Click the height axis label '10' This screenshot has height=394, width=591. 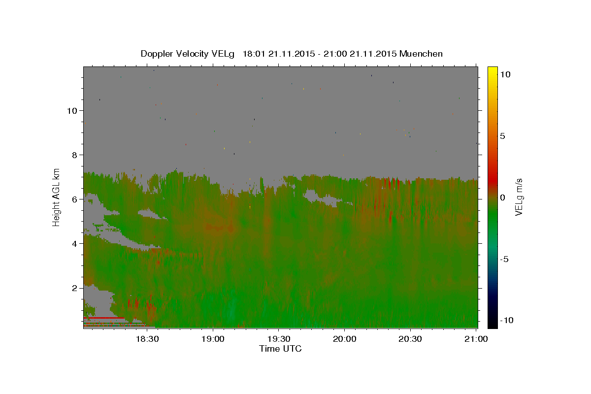(x=72, y=110)
